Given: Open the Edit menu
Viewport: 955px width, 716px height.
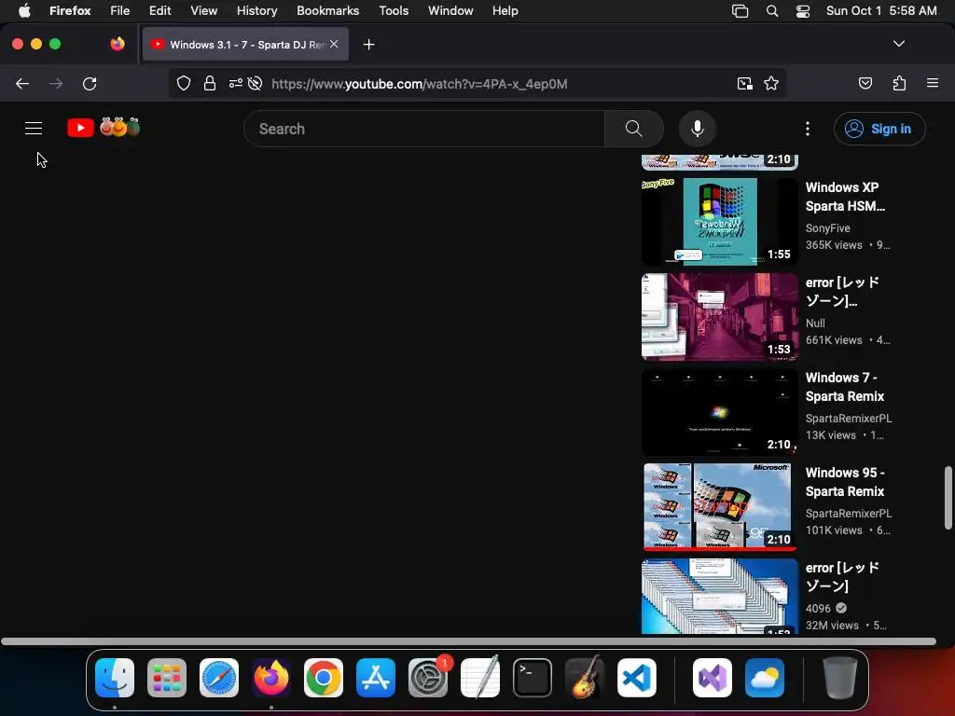Looking at the screenshot, I should coord(159,10).
